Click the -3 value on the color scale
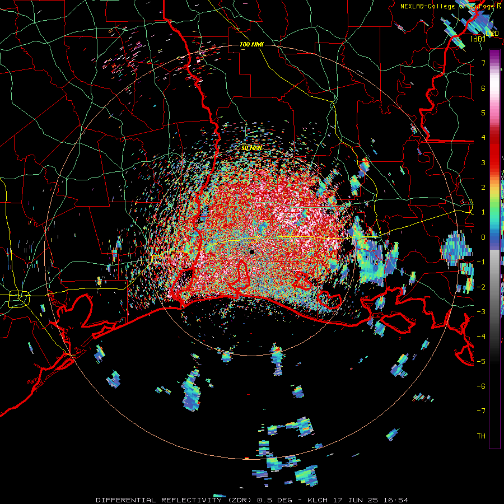 click(481, 312)
